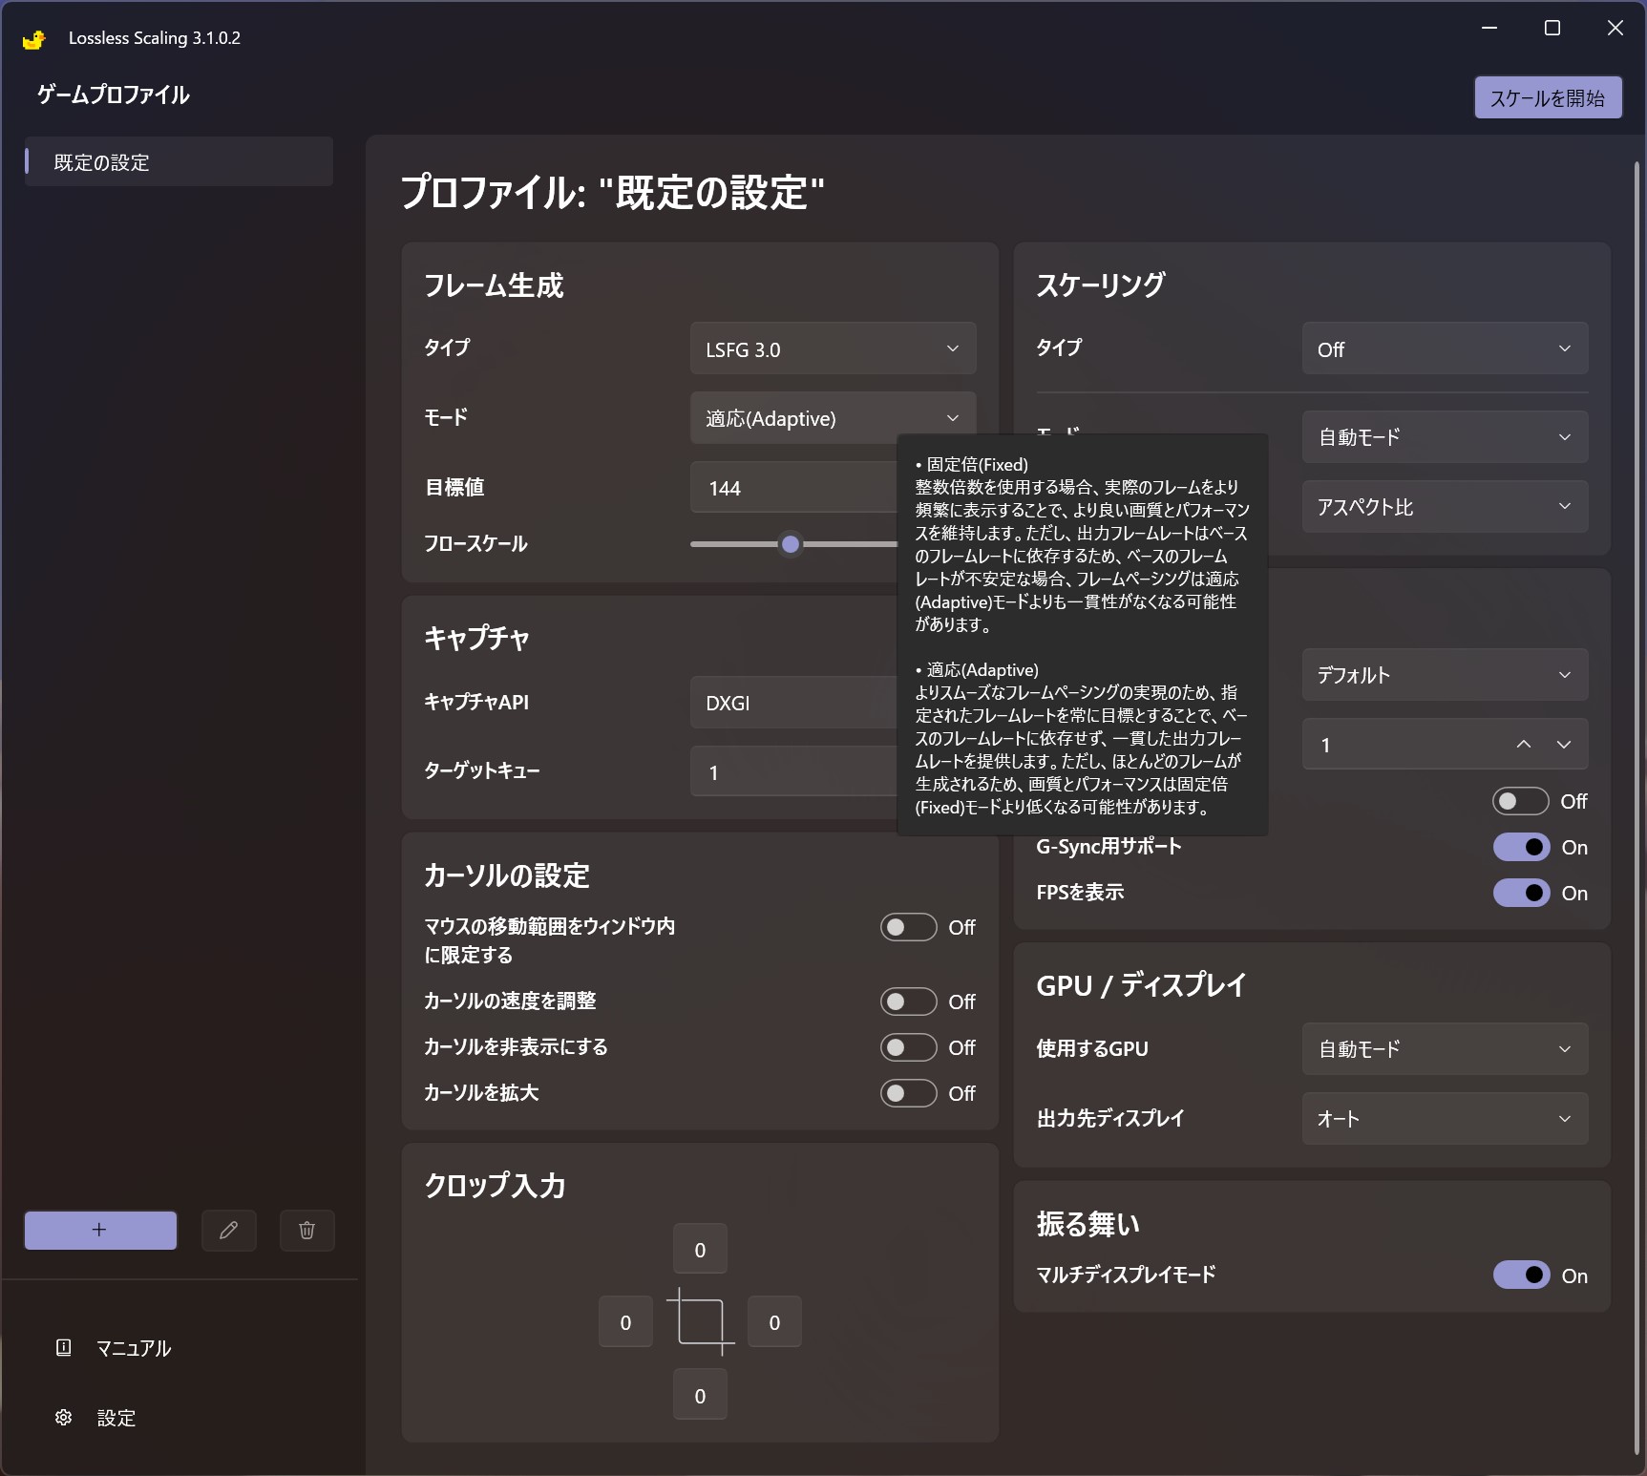Click the pencil edit profile icon
This screenshot has height=1476, width=1647.
tap(229, 1230)
